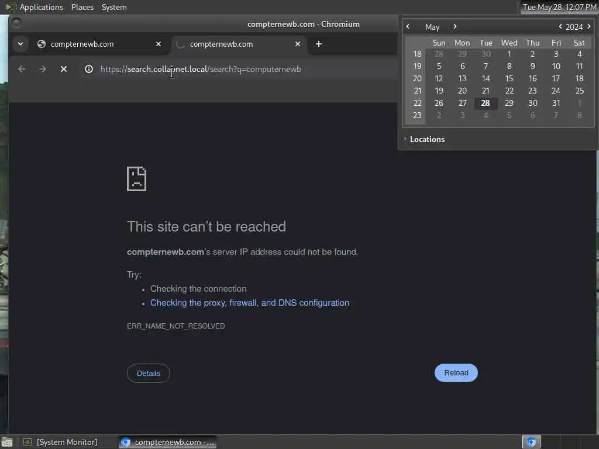This screenshot has height=449, width=599.
Task: Click the Chromium window menu icon in titlebar
Action: [16, 23]
